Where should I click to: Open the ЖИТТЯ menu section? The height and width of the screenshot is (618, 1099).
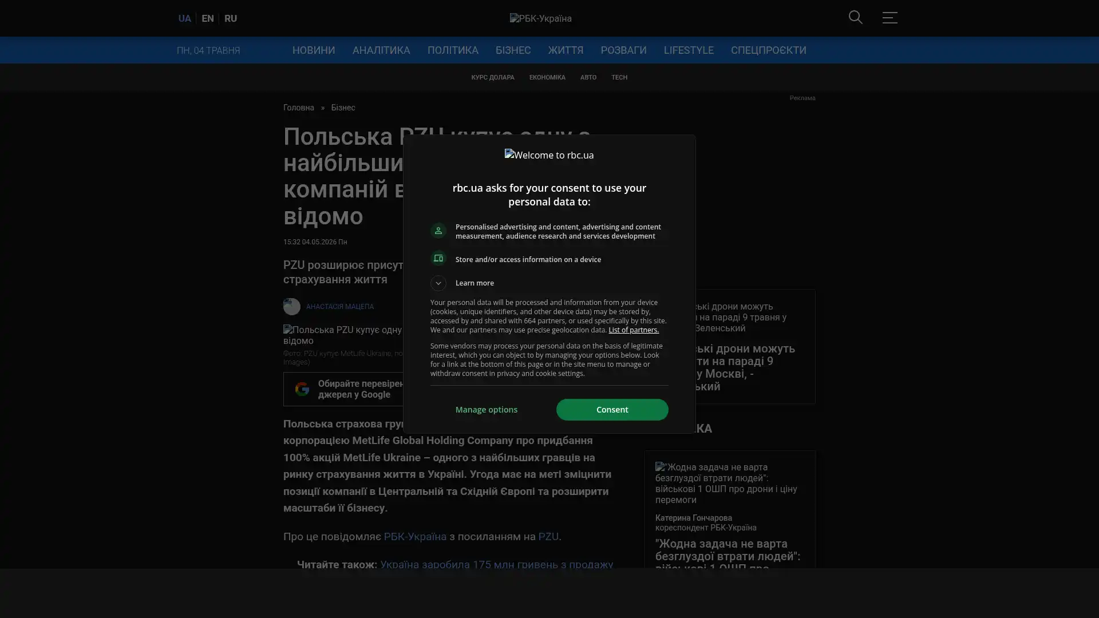[x=566, y=50]
